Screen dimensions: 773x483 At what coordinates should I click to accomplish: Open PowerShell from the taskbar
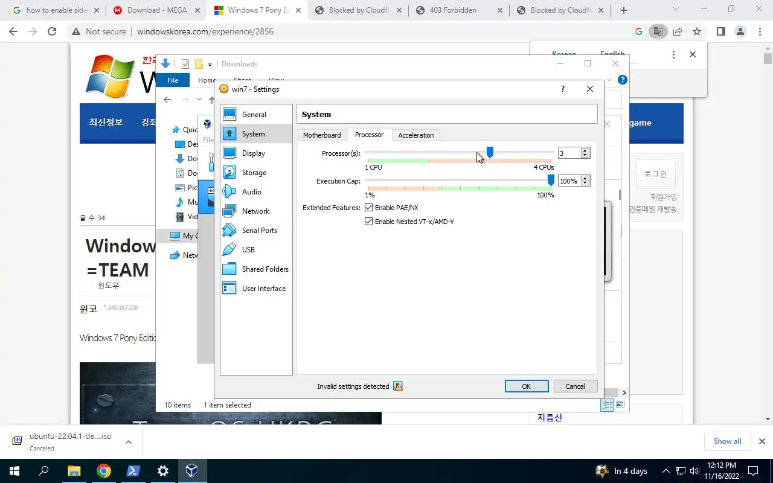click(x=133, y=471)
